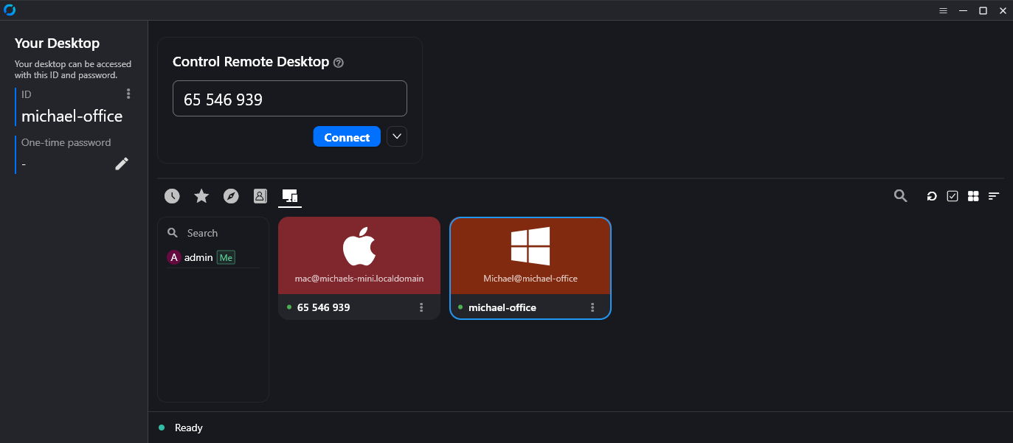Open three-dot menu for michael-office card

pos(592,307)
